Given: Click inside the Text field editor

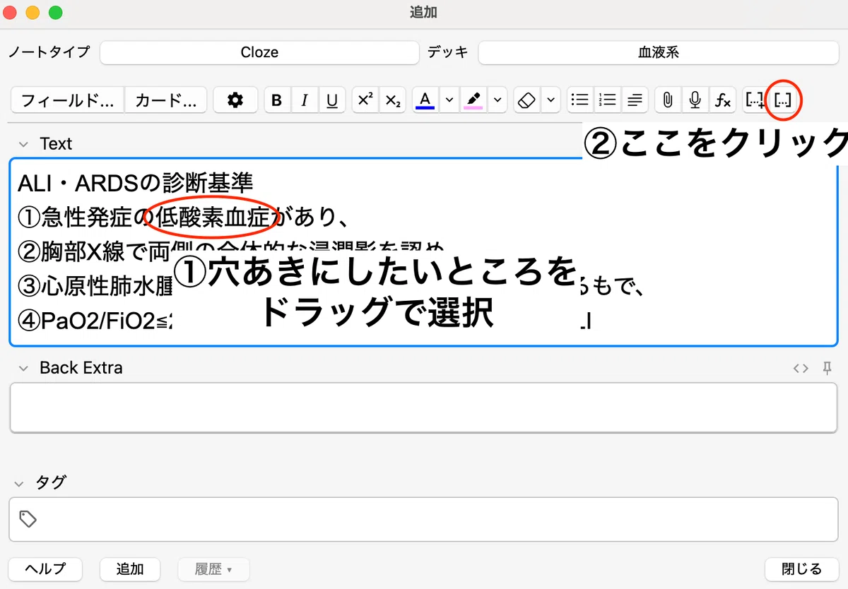Looking at the screenshot, I should (423, 251).
